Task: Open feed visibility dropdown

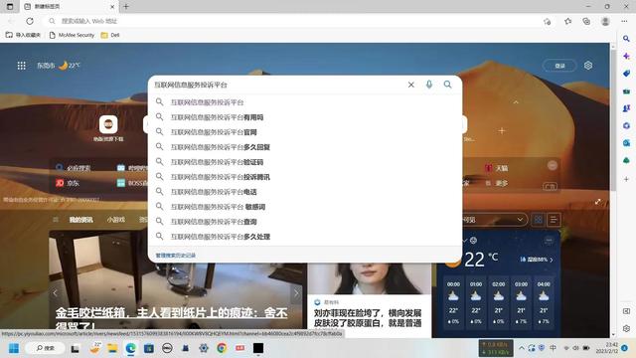Action: [494, 220]
